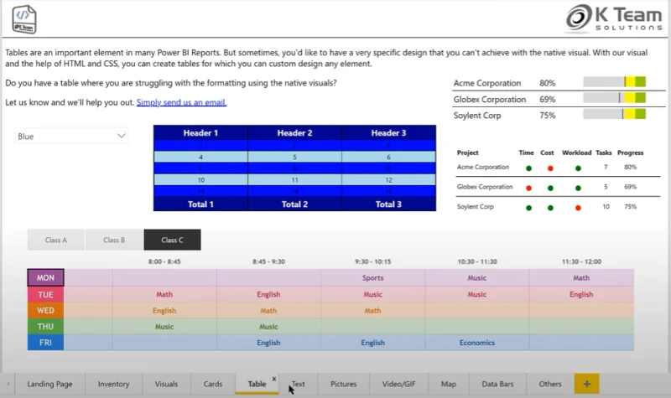The image size is (671, 398).
Task: Switch to the Data Bars tab
Action: tap(497, 384)
